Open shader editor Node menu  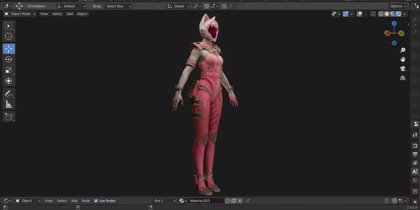tap(86, 201)
